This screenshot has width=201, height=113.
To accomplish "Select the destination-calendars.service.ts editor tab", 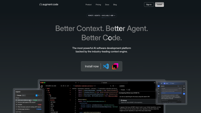I will coord(83,86).
